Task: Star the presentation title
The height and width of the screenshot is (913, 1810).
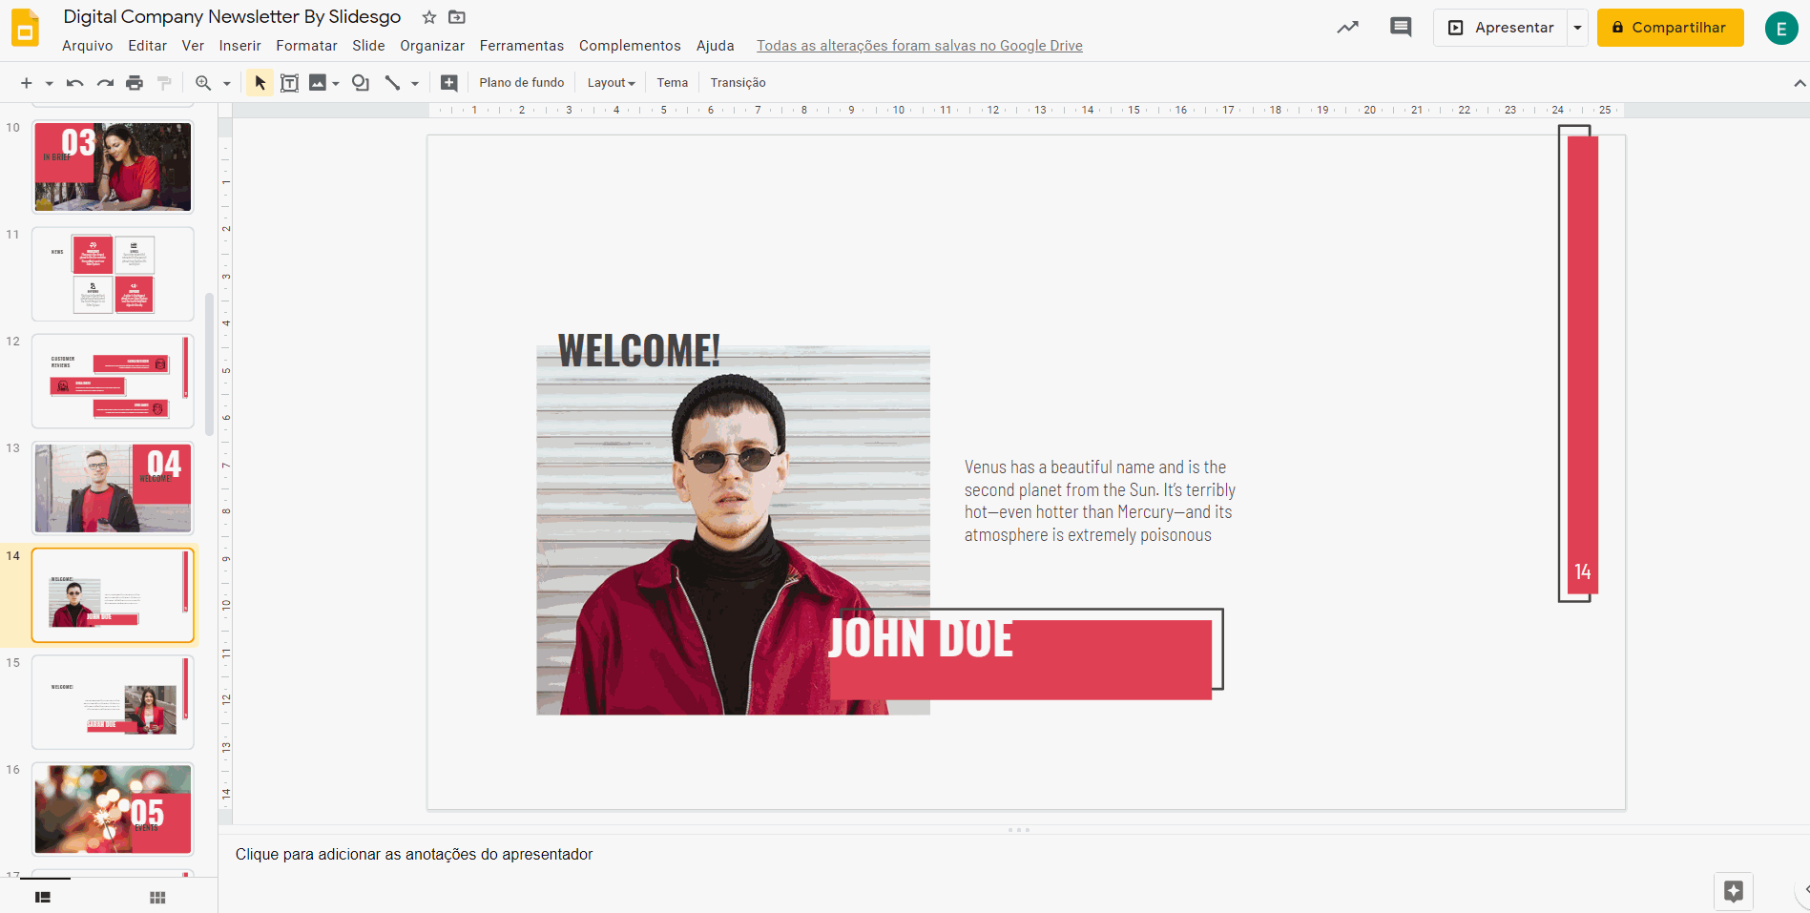Action: (429, 17)
